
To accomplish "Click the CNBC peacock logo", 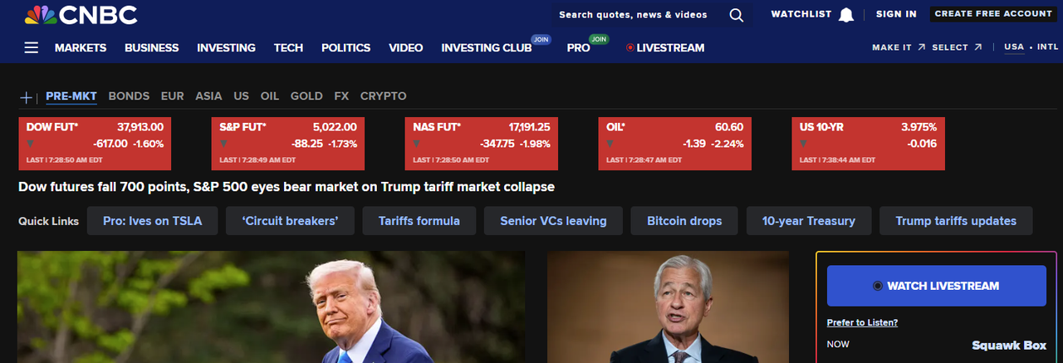I will [x=41, y=14].
